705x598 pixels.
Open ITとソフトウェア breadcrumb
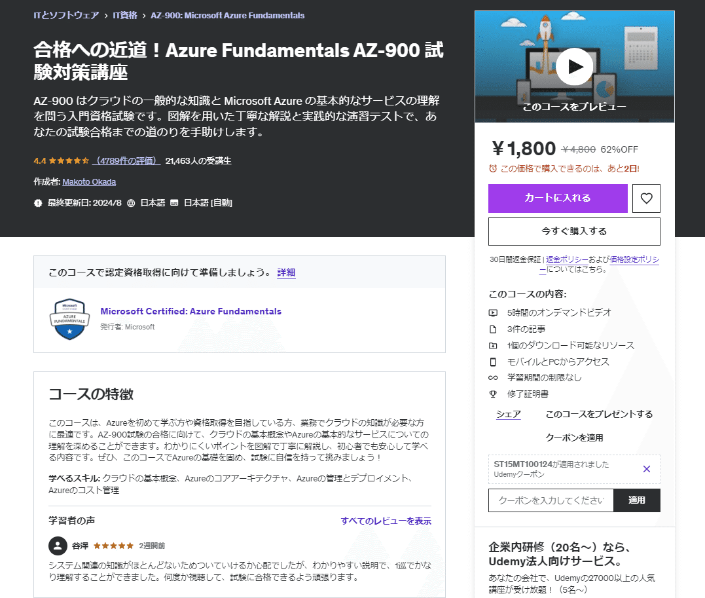[67, 15]
